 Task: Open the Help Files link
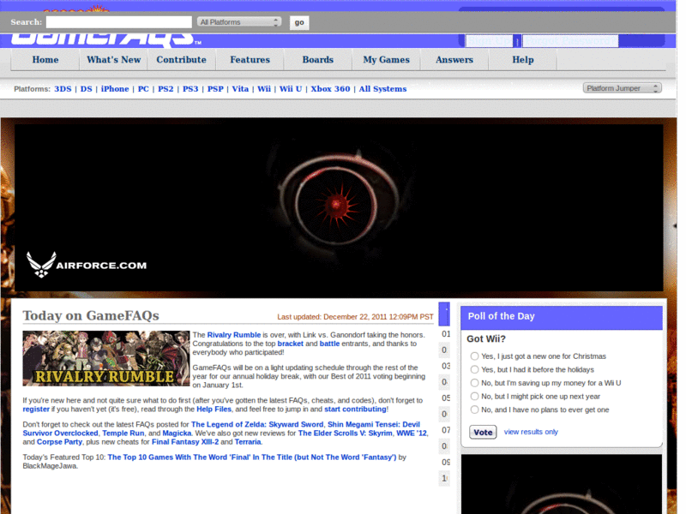pyautogui.click(x=214, y=409)
